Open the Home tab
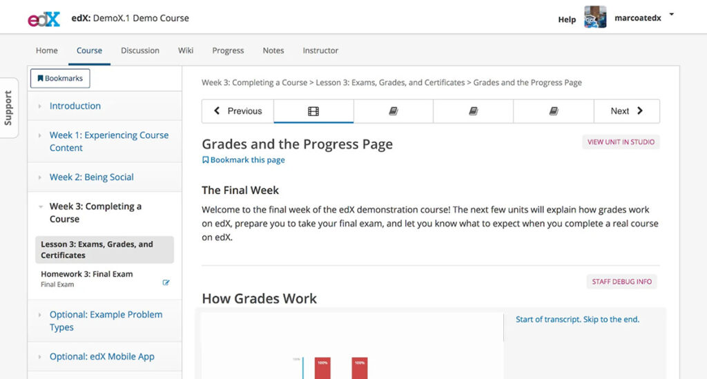 click(x=47, y=50)
